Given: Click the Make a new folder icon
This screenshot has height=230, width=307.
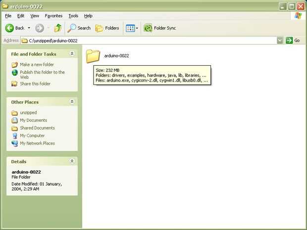Looking at the screenshot, I should click(14, 64).
